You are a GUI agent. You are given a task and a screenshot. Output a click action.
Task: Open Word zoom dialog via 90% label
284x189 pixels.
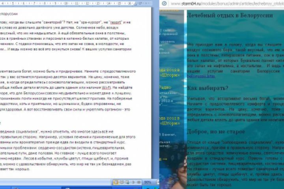[148, 182]
